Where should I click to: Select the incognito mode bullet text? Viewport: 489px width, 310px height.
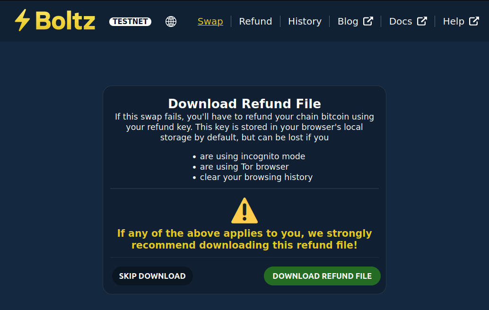click(253, 156)
